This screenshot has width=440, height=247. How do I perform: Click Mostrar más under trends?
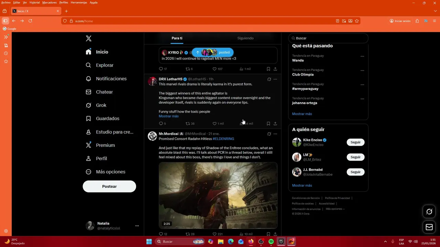302,114
